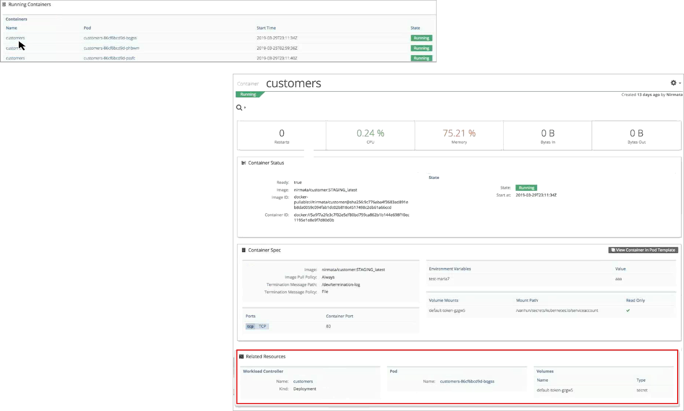The height and width of the screenshot is (411, 684).
Task: Click Running badge for the bqgss pod row
Action: click(422, 38)
